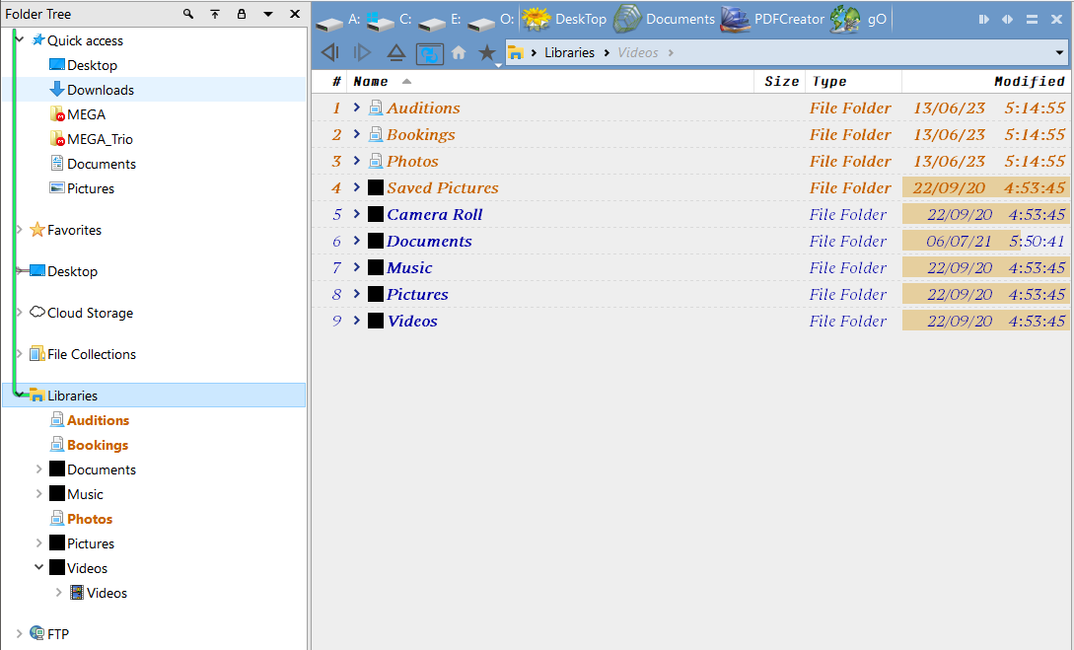This screenshot has height=650, width=1074.
Task: Expand the Favorites tree node
Action: [19, 230]
